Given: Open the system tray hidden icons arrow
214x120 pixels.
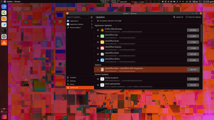Looking at the screenshot, I should point(183,2).
